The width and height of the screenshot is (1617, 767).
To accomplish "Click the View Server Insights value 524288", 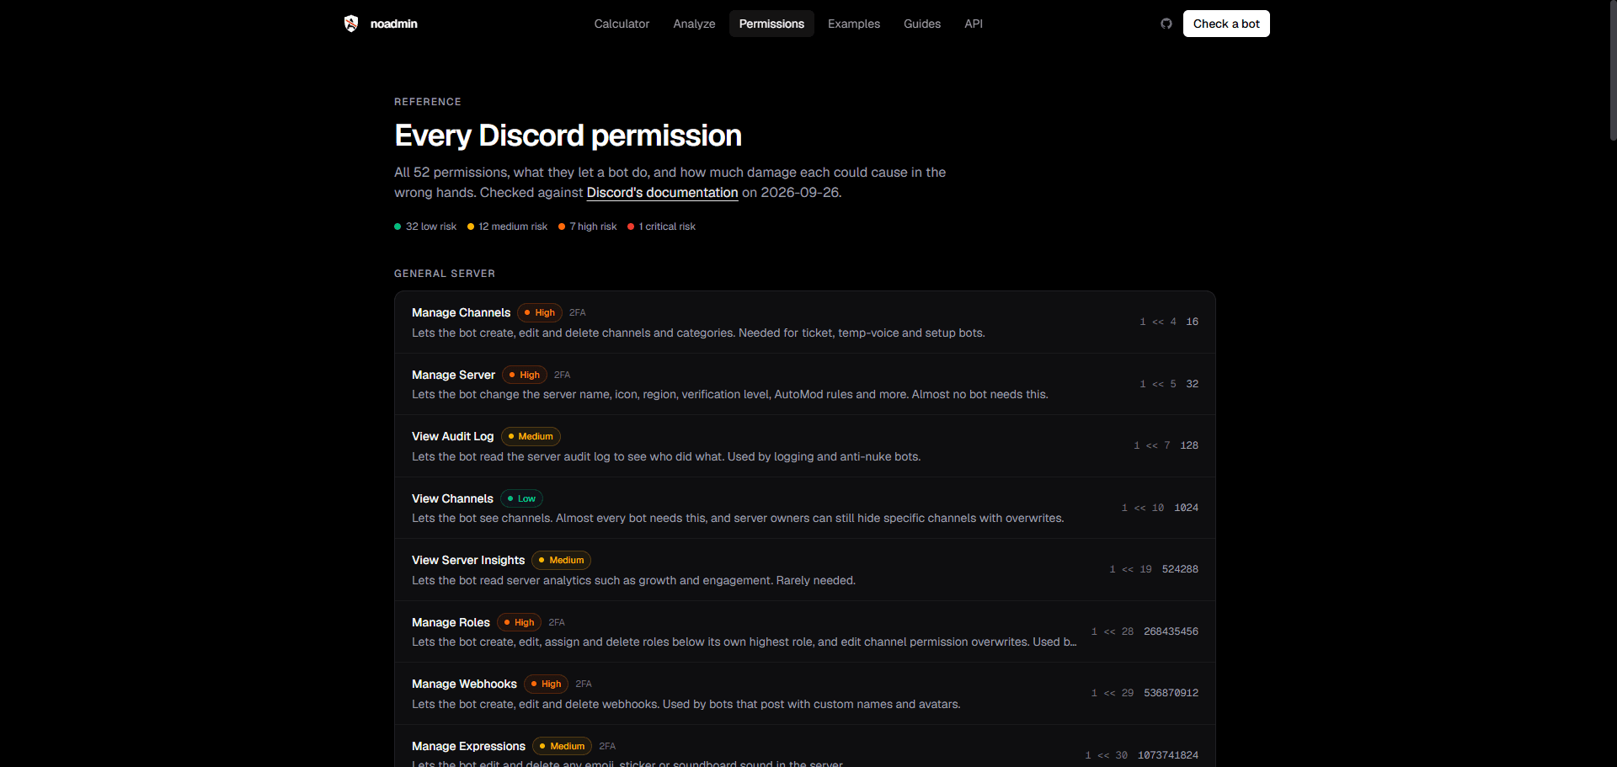I will click(1180, 569).
